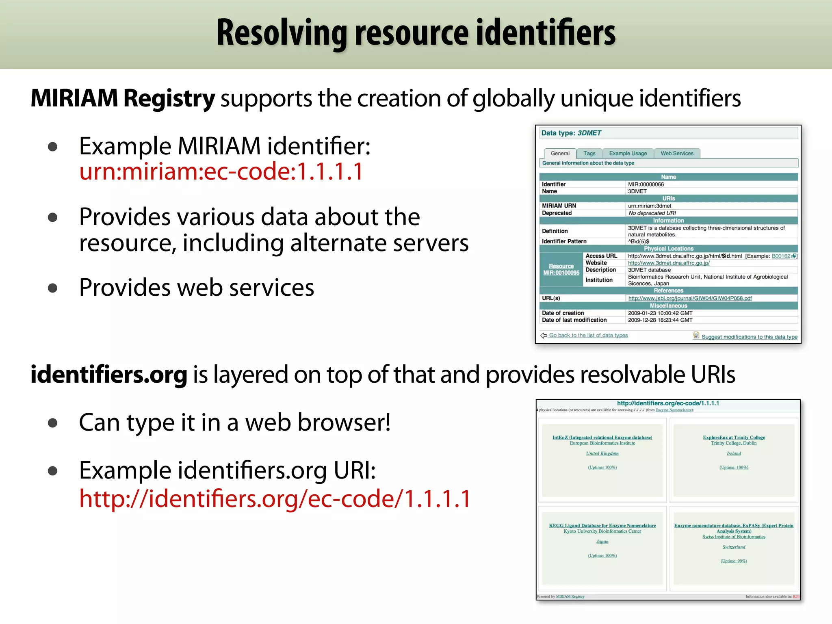Click the external-link icon next to B00162
Image resolution: width=832 pixels, height=624 pixels.
point(794,256)
